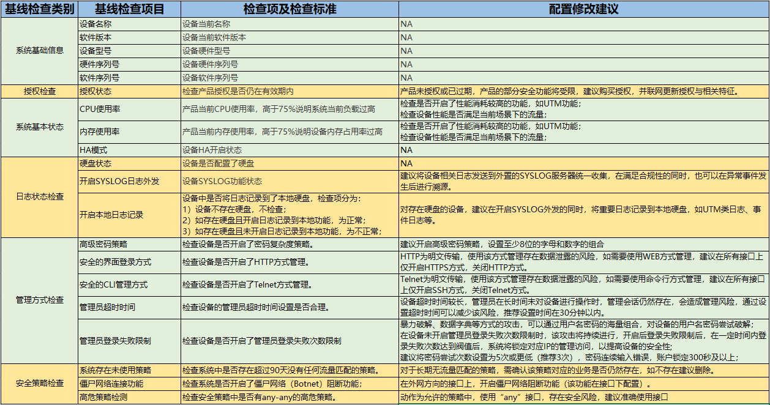Select the "CPU使用率" item cell
This screenshot has width=770, height=405.
point(129,109)
